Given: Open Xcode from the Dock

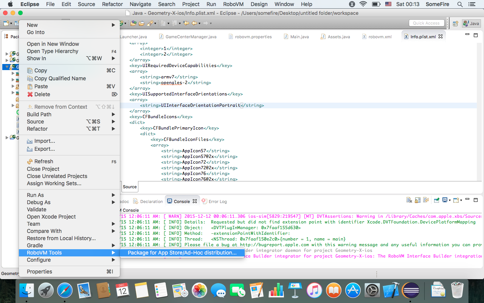Looking at the screenshot, I should click(x=391, y=291).
